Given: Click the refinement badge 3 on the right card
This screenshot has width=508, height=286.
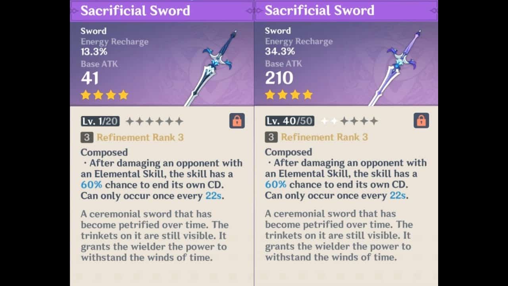Looking at the screenshot, I should pos(271,137).
